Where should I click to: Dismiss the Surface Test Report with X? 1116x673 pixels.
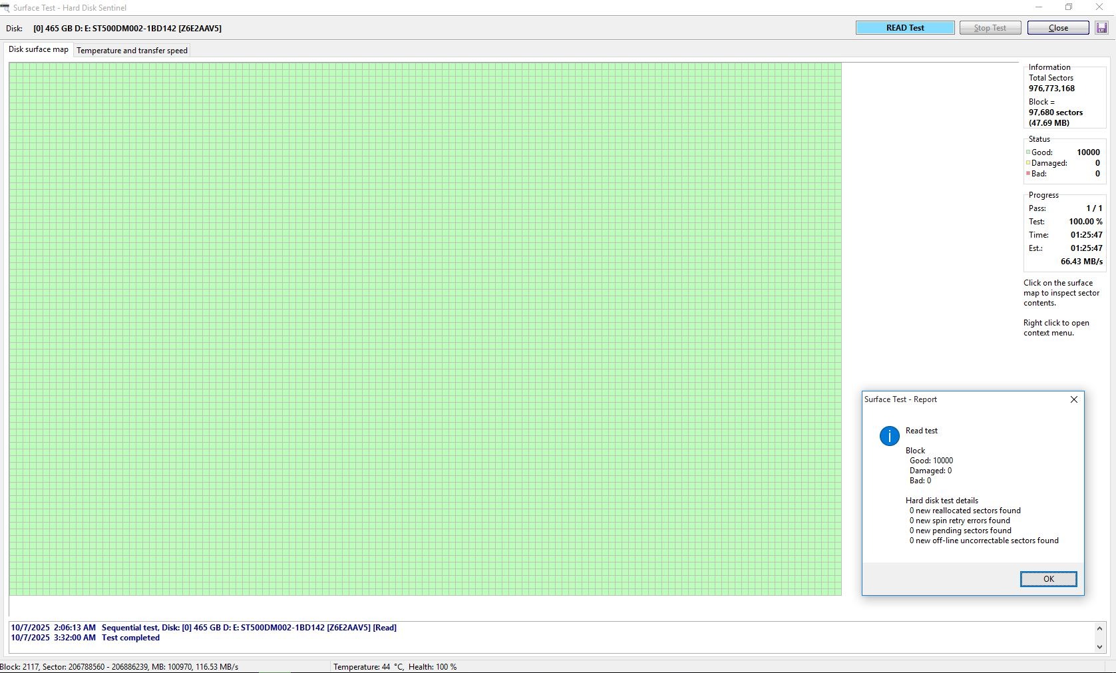(x=1073, y=399)
